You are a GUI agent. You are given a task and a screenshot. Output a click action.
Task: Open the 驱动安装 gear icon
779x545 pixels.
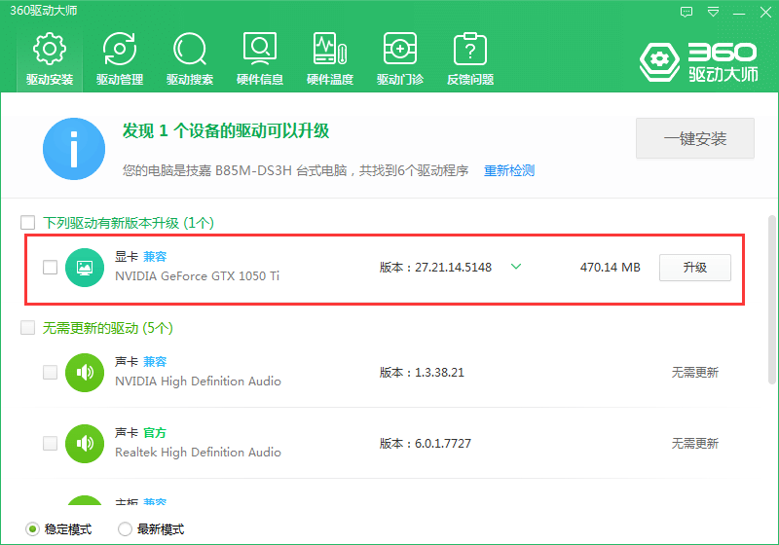50,49
